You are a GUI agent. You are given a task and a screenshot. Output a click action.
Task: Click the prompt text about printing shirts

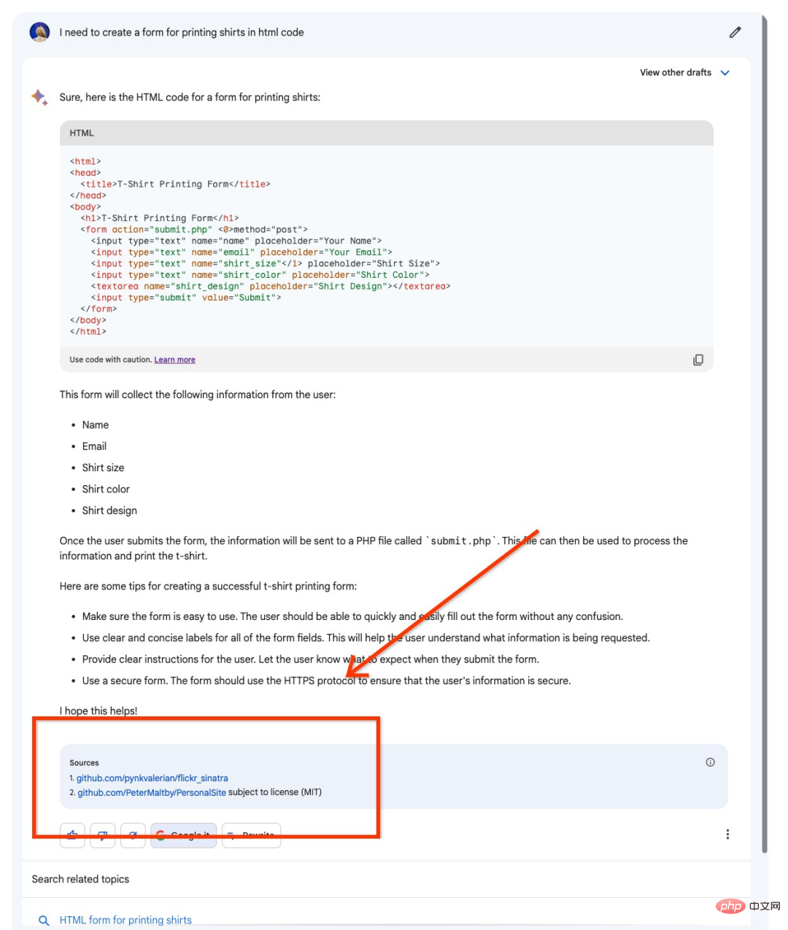pyautogui.click(x=182, y=32)
